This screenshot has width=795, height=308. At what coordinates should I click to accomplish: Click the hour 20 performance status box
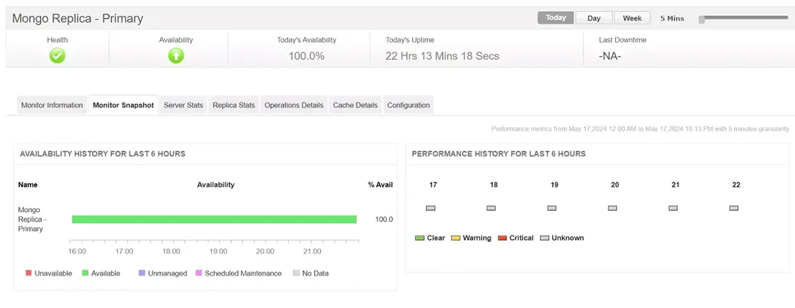coord(612,208)
